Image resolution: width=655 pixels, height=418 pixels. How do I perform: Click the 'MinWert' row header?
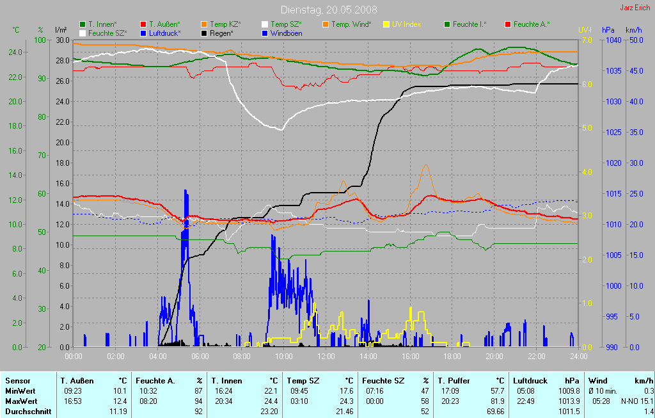coord(20,391)
